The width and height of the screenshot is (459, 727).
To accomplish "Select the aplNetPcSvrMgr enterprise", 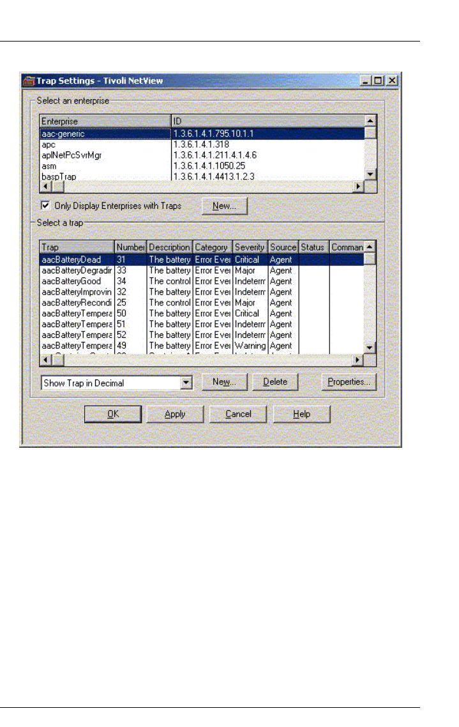I will tap(202, 155).
